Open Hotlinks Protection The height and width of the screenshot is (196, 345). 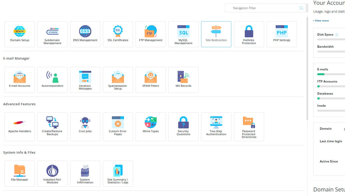tap(249, 34)
